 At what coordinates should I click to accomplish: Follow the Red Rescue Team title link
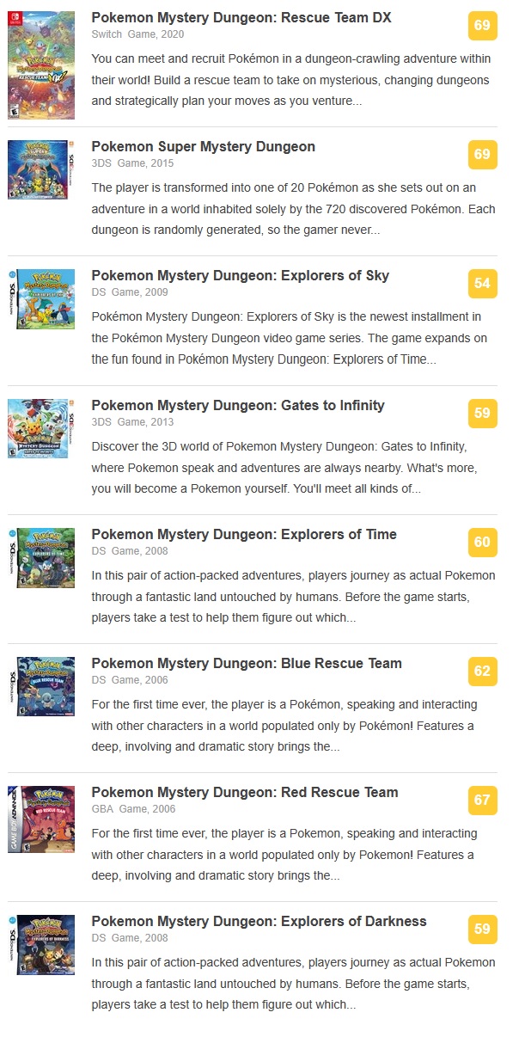click(245, 792)
